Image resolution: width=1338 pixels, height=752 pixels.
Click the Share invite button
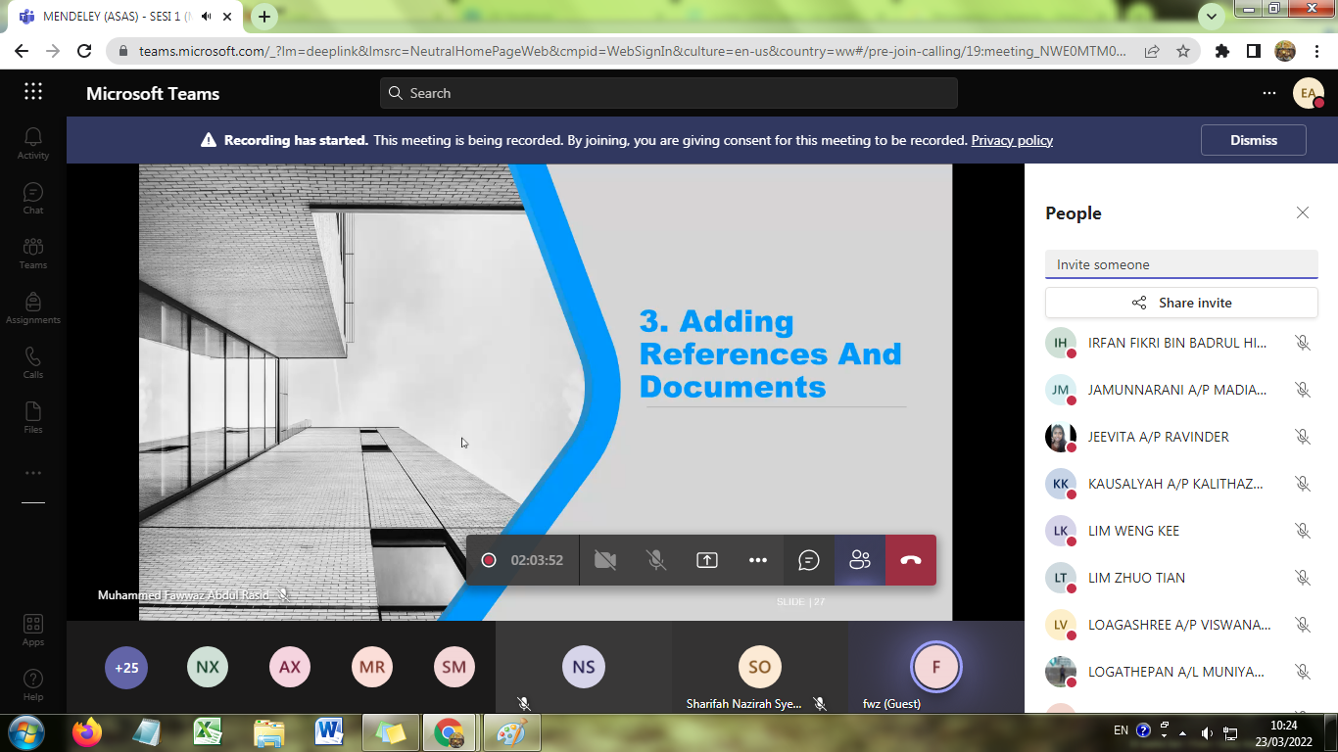click(1181, 303)
